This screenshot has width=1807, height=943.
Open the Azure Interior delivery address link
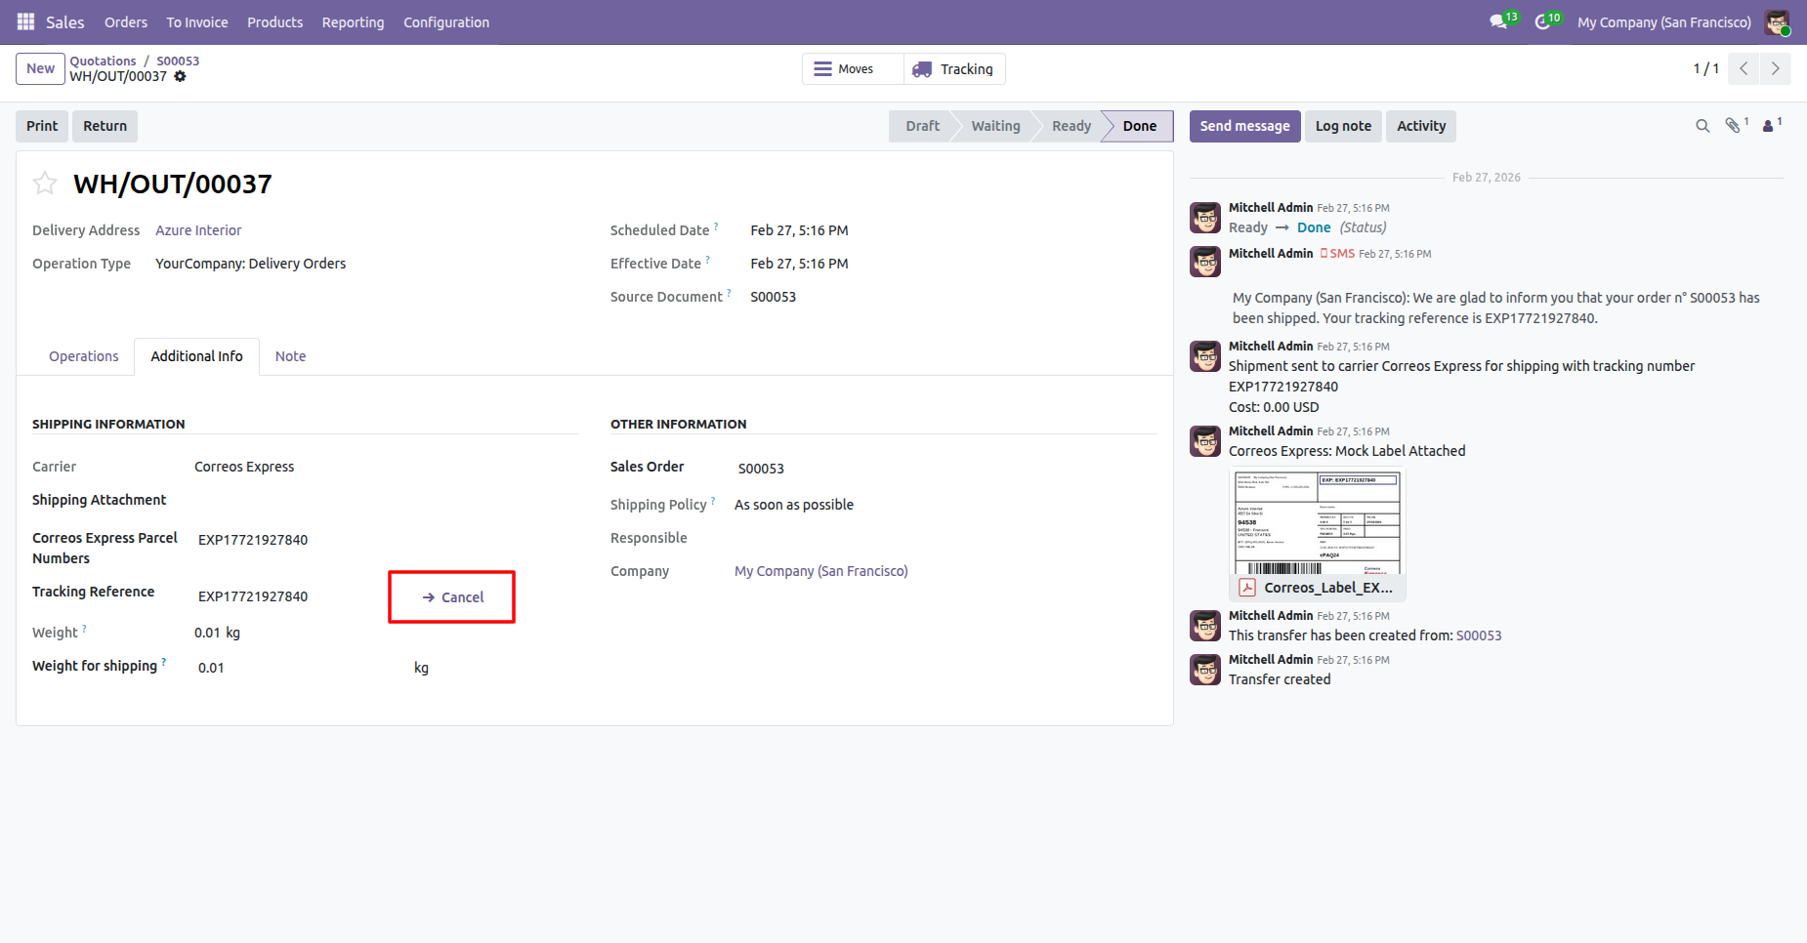coord(198,230)
